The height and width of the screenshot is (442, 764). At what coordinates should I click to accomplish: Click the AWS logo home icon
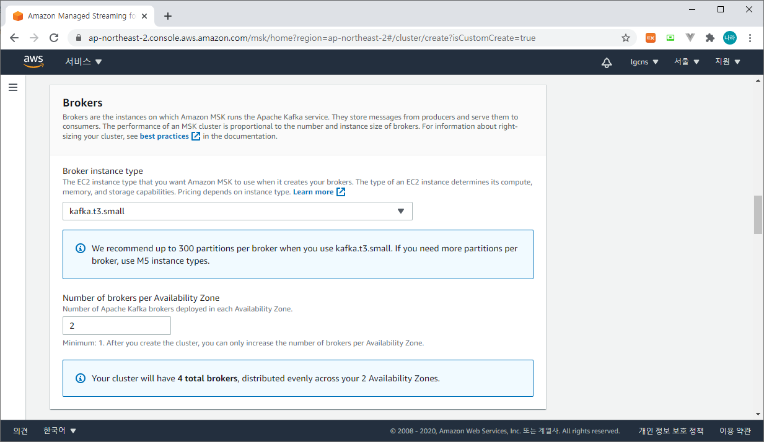pyautogui.click(x=33, y=61)
